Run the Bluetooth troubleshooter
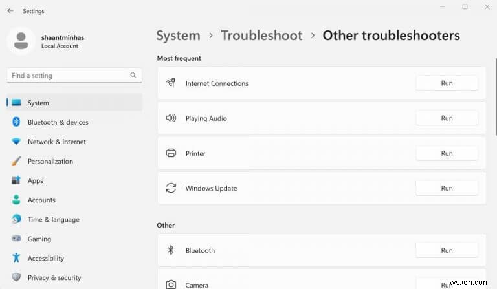497x289 pixels. [447, 250]
